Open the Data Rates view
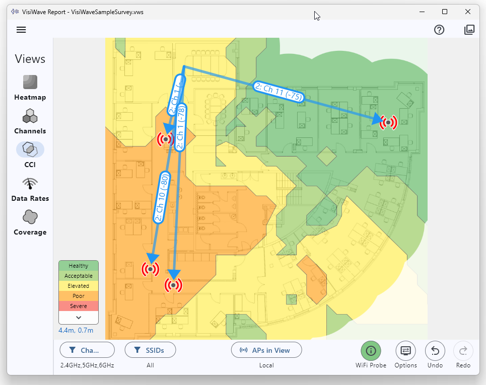Image resolution: width=486 pixels, height=385 pixels. [30, 189]
